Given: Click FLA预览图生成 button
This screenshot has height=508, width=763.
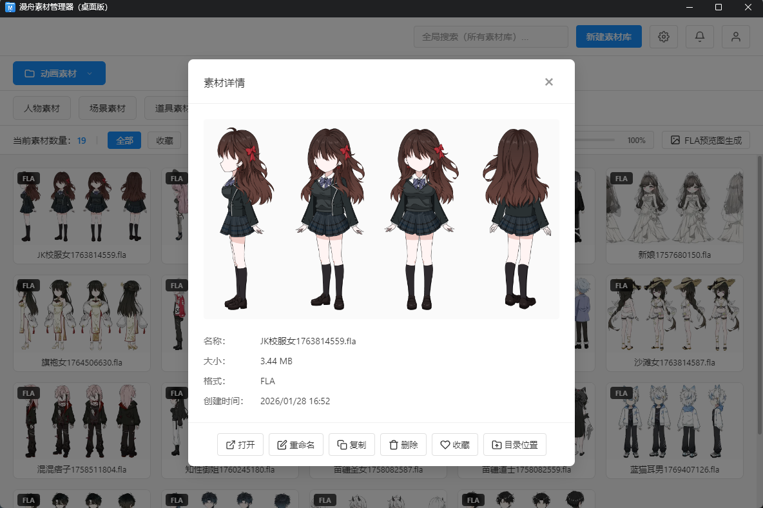Looking at the screenshot, I should [706, 140].
